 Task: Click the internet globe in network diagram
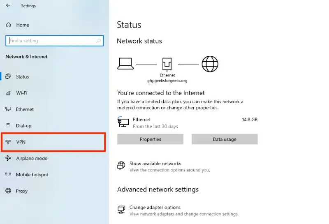pyautogui.click(x=210, y=64)
